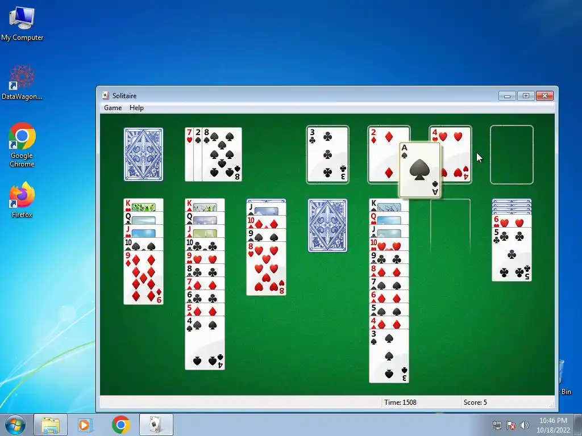Click the network tray icon
The height and width of the screenshot is (436, 582).
pyautogui.click(x=497, y=425)
